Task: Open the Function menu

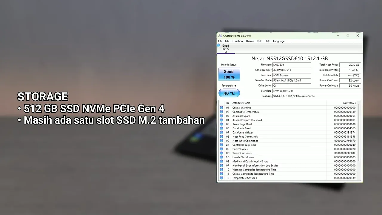Action: tap(238, 41)
